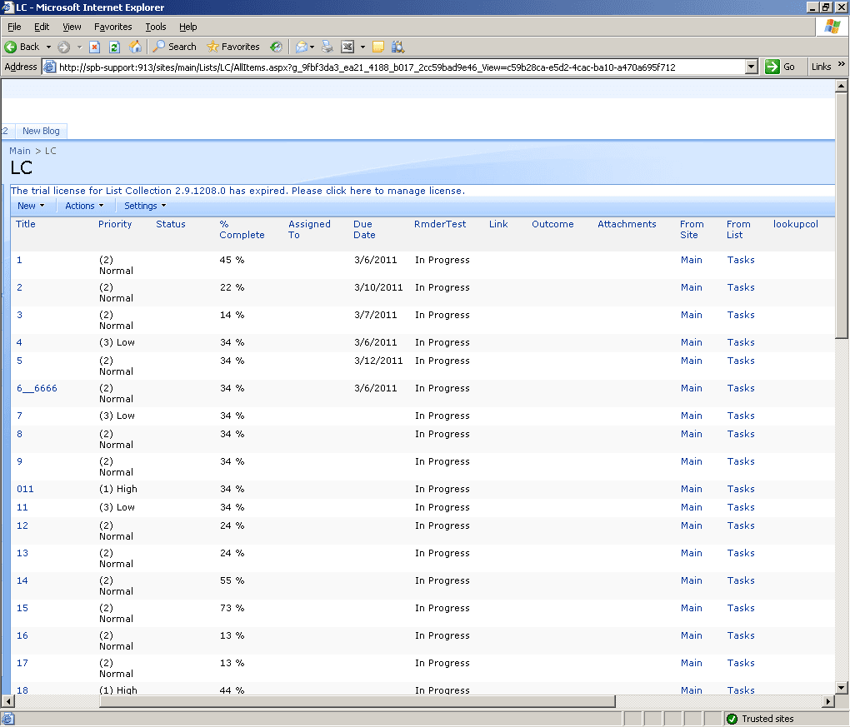Image resolution: width=850 pixels, height=727 pixels.
Task: Sort by the RmderTest column header
Action: point(440,224)
